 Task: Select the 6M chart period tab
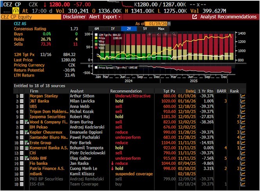pos(96,29)
